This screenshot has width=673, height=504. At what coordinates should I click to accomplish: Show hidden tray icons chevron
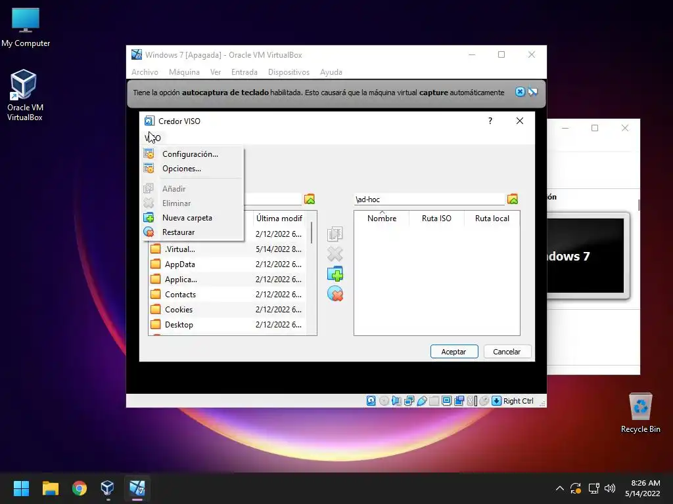(560, 488)
